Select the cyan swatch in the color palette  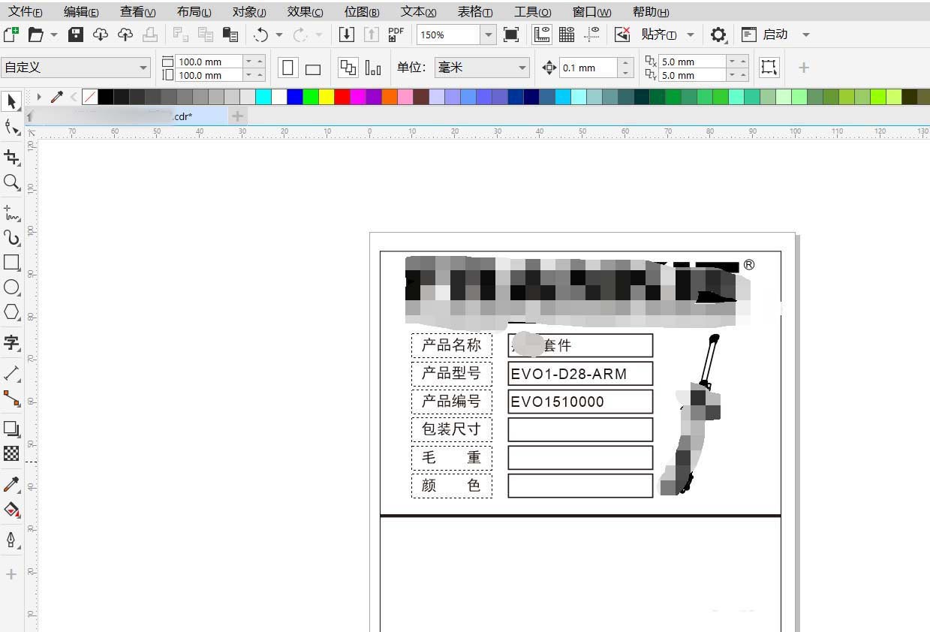(263, 96)
